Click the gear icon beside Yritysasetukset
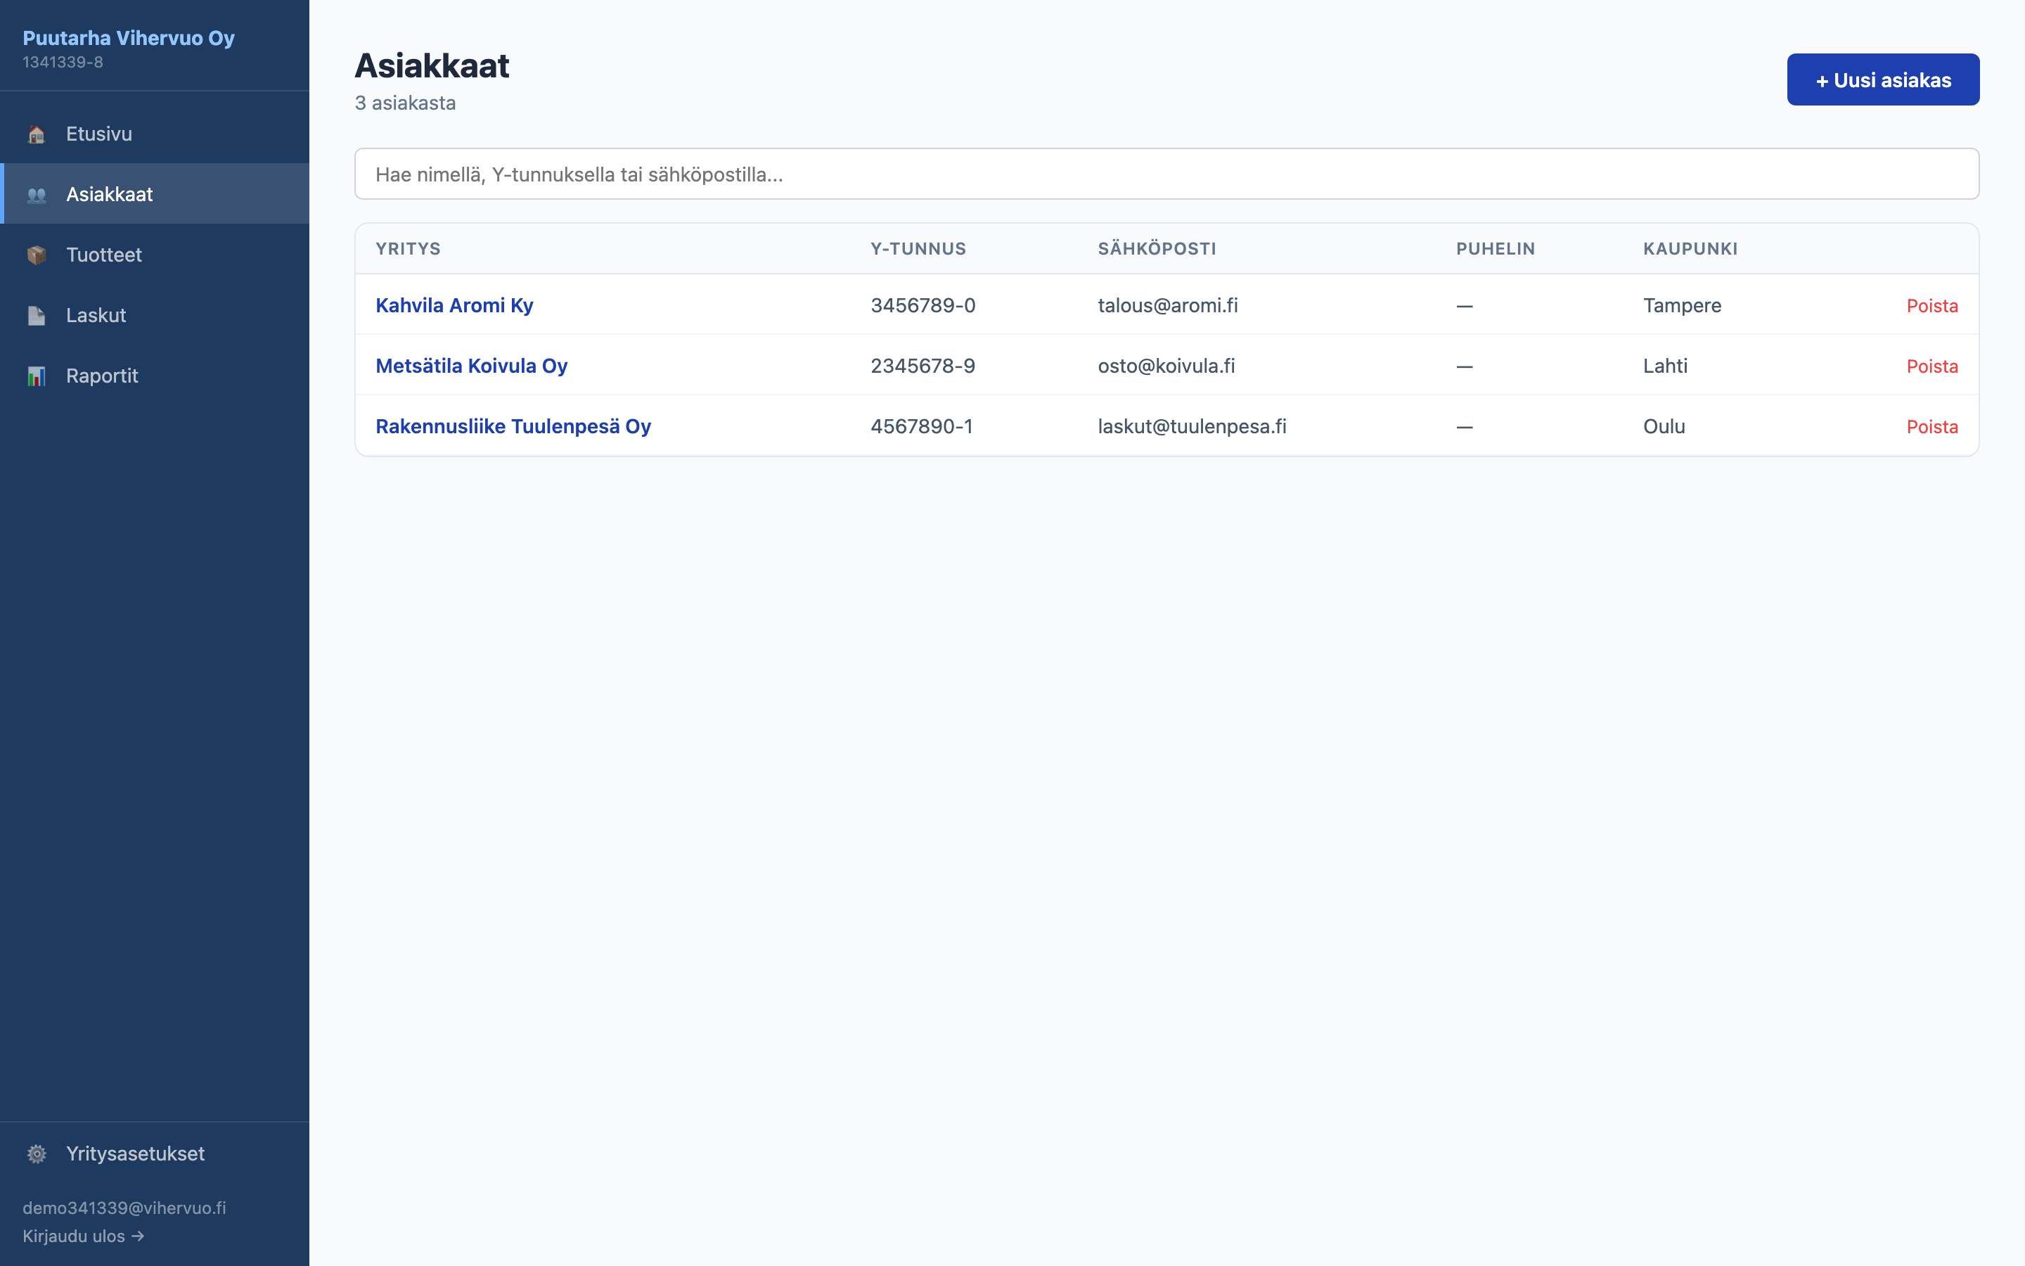The image size is (2025, 1266). 36,1153
